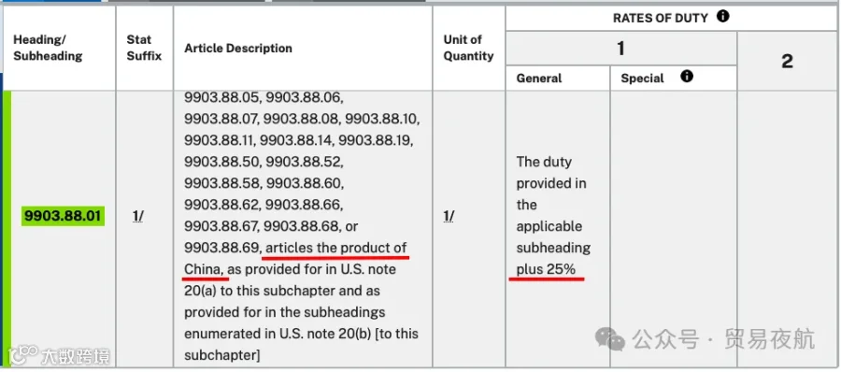Click the General rate subheader
This screenshot has height=372, width=841.
click(539, 79)
